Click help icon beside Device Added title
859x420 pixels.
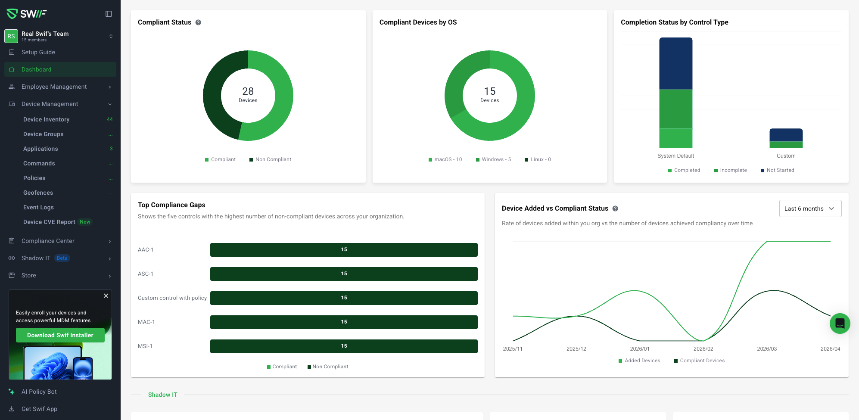[x=615, y=208]
